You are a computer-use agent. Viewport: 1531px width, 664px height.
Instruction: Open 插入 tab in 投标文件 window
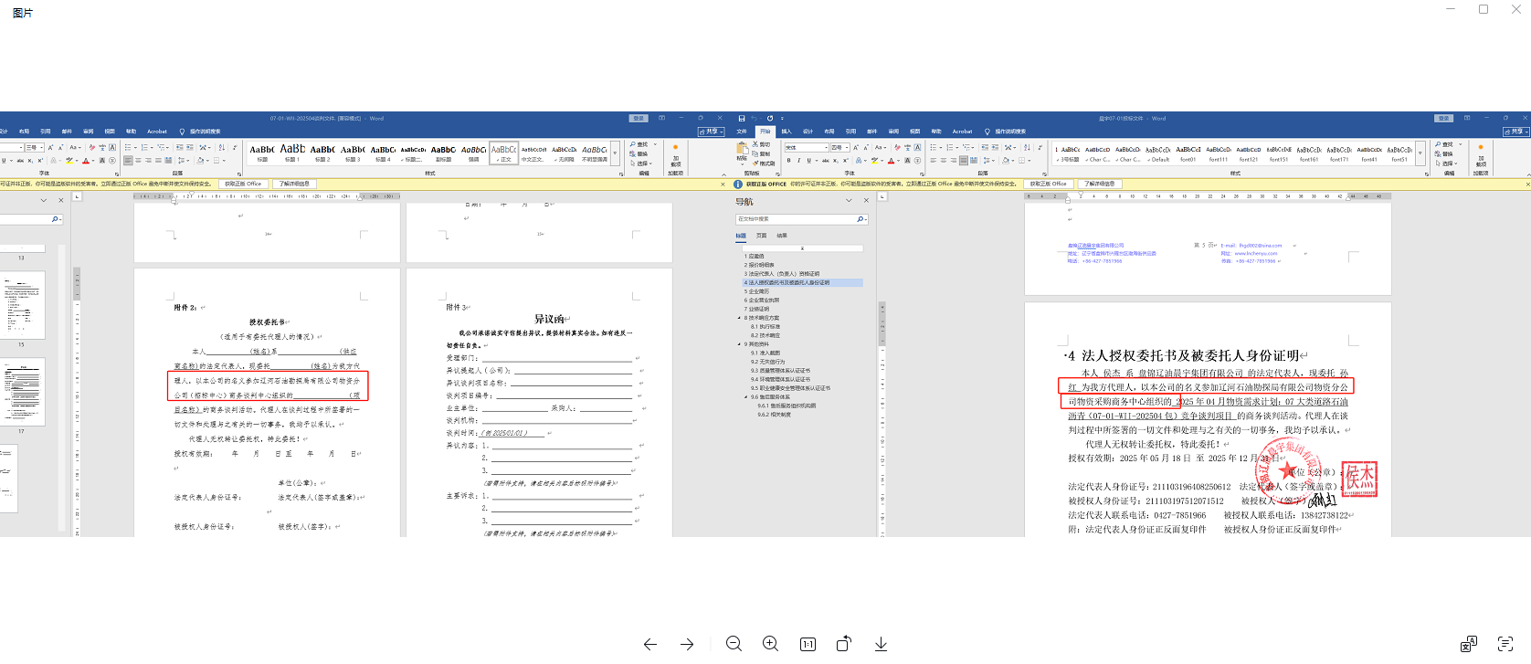click(787, 132)
